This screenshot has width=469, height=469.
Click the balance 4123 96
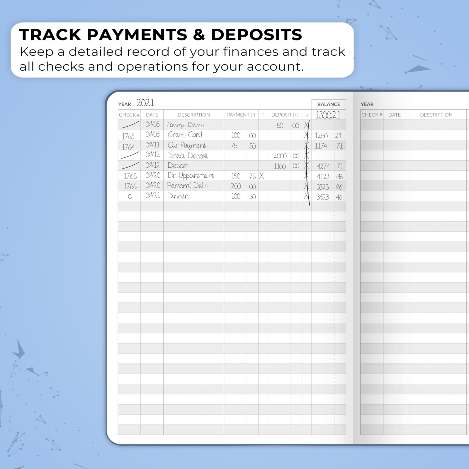pyautogui.click(x=330, y=176)
